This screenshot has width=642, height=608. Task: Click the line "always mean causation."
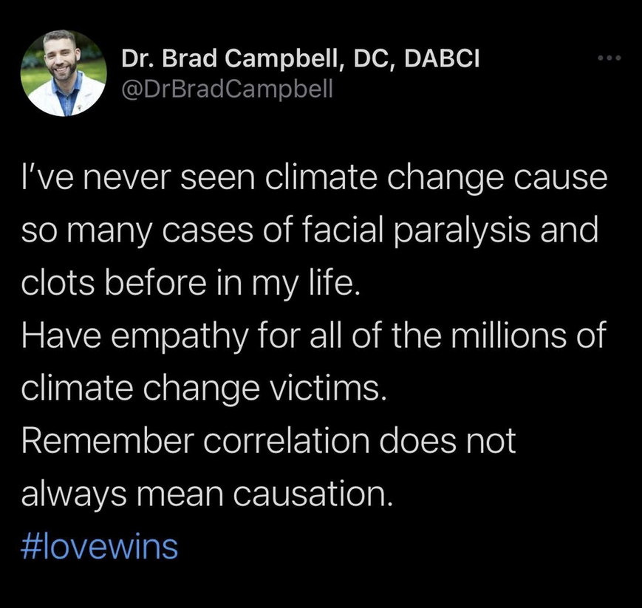(x=207, y=493)
